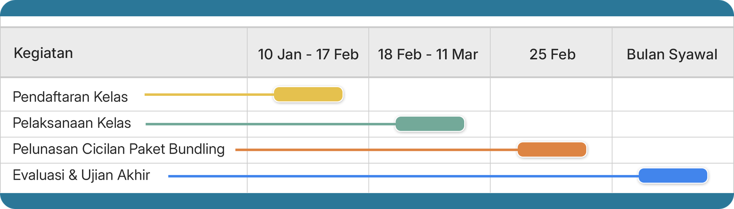Image resolution: width=734 pixels, height=209 pixels.
Task: Click the thin yellow connector line
Action: (x=209, y=94)
